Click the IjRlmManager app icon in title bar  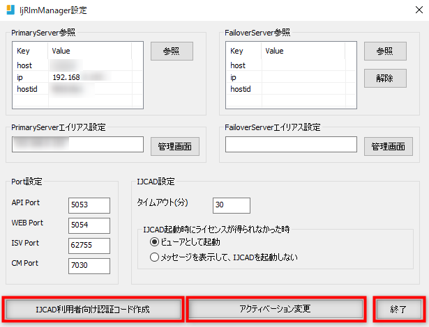coord(10,10)
